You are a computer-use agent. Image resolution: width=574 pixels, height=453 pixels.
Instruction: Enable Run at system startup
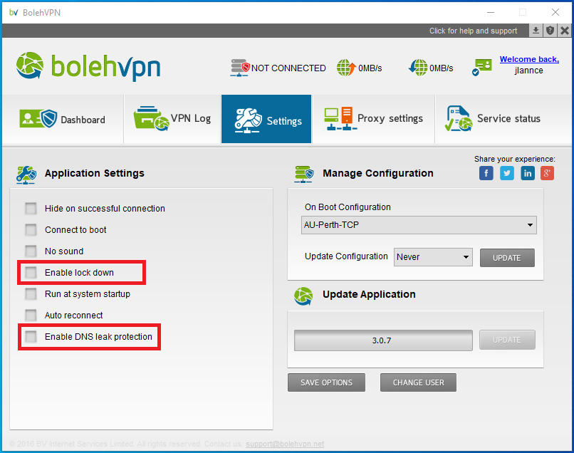(x=31, y=293)
